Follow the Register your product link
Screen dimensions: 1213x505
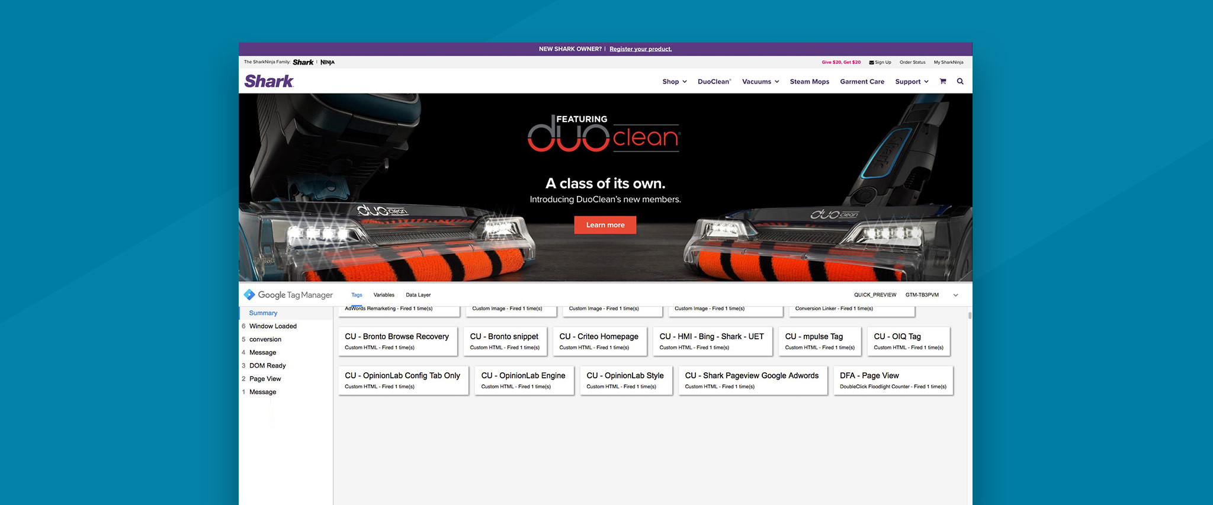tap(641, 49)
